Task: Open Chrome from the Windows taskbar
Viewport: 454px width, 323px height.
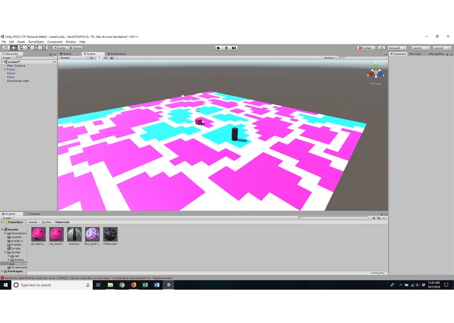Action: pos(122,285)
